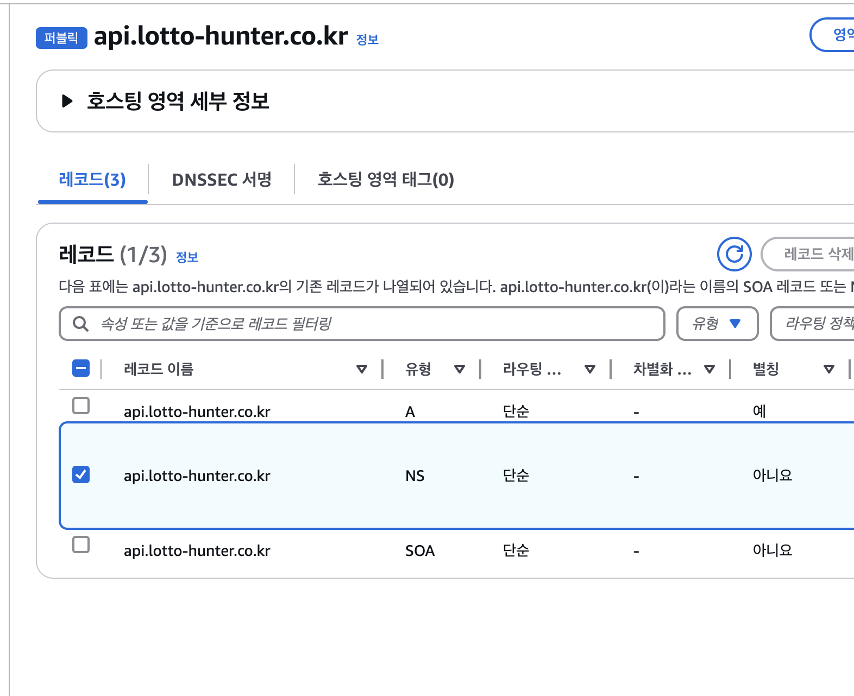Focus the record filter search field
854x696 pixels.
[x=362, y=324]
